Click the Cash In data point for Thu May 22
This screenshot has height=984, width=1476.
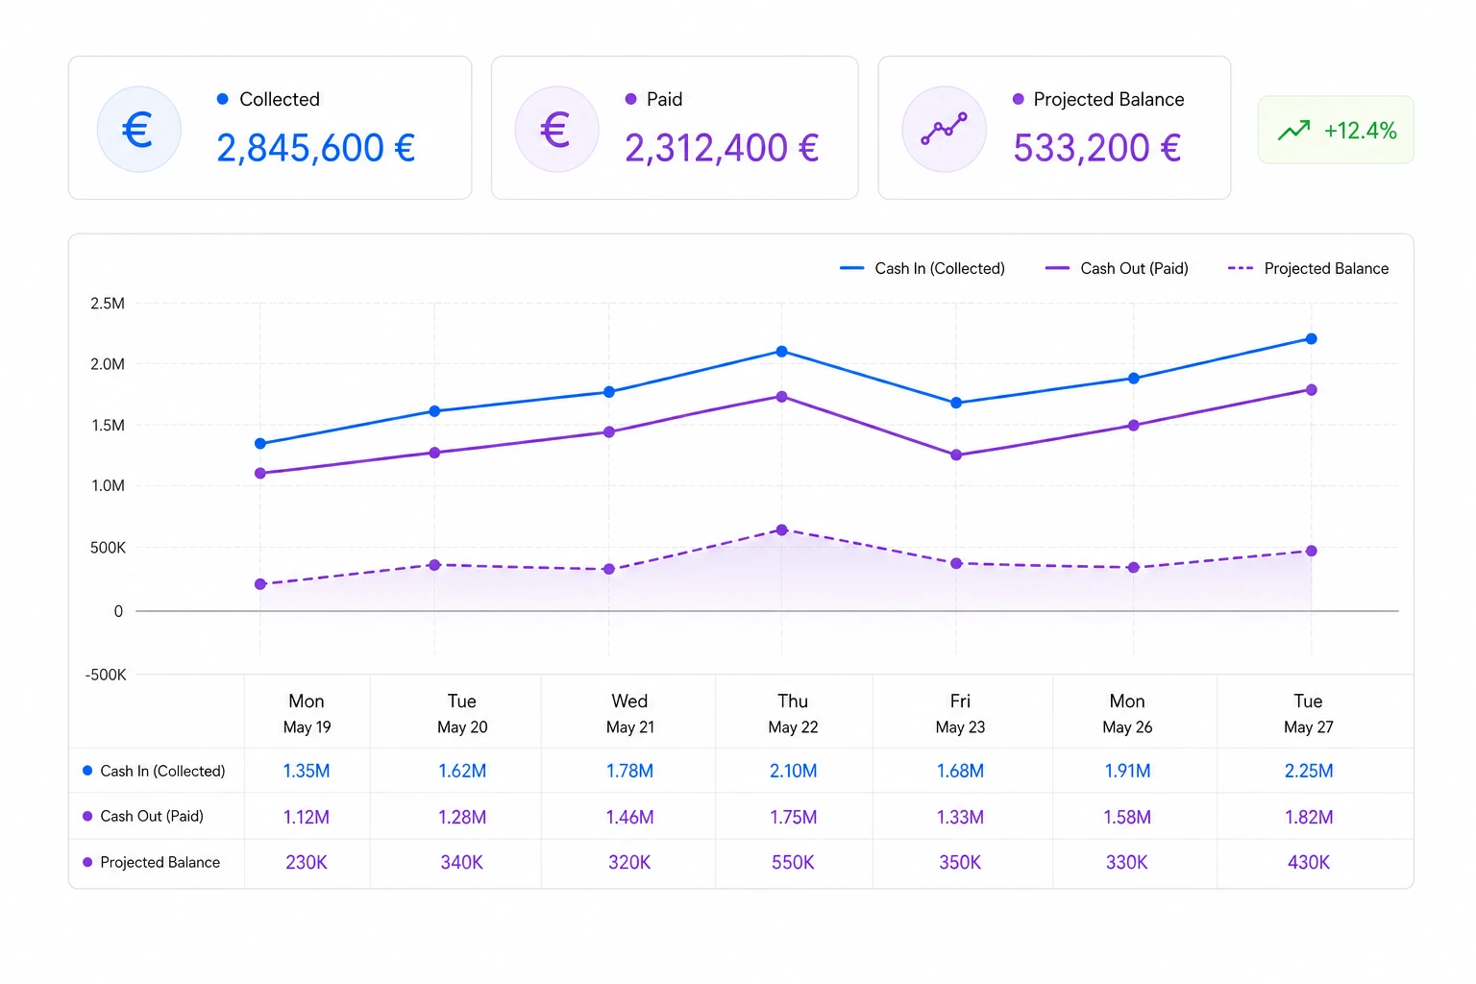(781, 352)
